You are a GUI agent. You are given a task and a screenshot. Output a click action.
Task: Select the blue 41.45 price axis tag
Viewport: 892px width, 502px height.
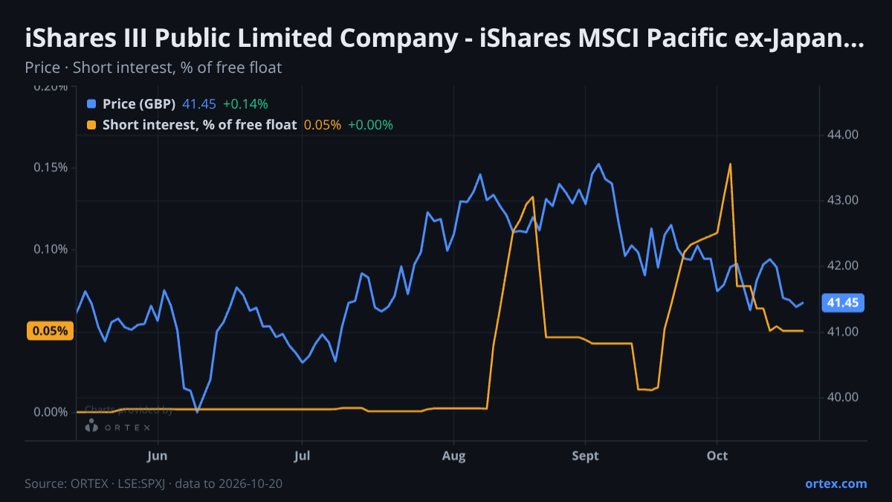pyautogui.click(x=842, y=303)
